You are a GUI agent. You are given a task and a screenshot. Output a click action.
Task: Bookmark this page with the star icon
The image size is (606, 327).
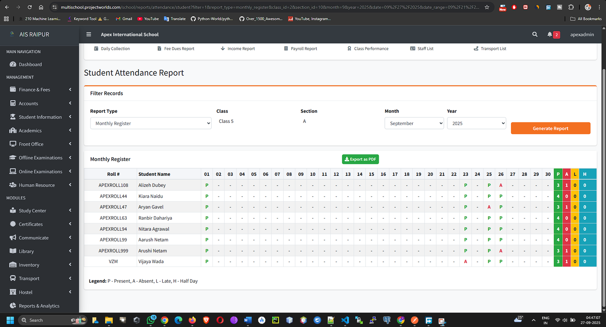(487, 7)
